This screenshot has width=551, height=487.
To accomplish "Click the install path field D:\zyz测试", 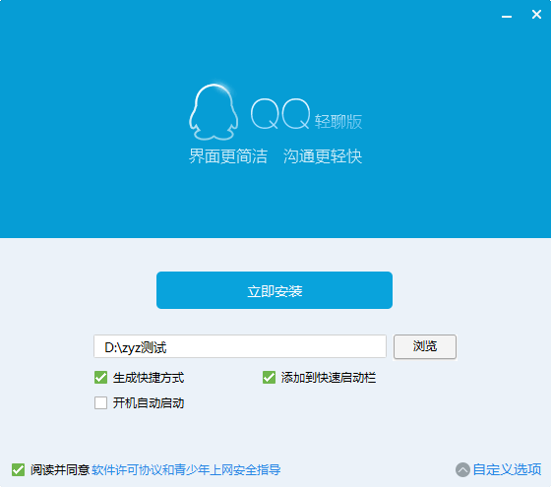I will (240, 346).
